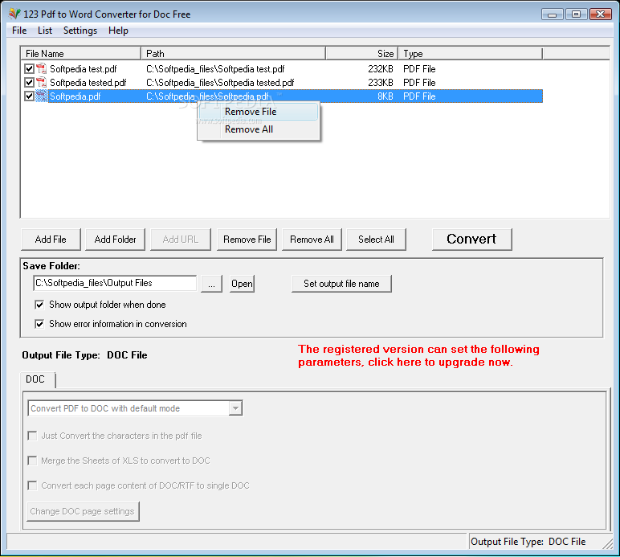620x557 pixels.
Task: Click the app icon in the title bar
Action: point(14,14)
